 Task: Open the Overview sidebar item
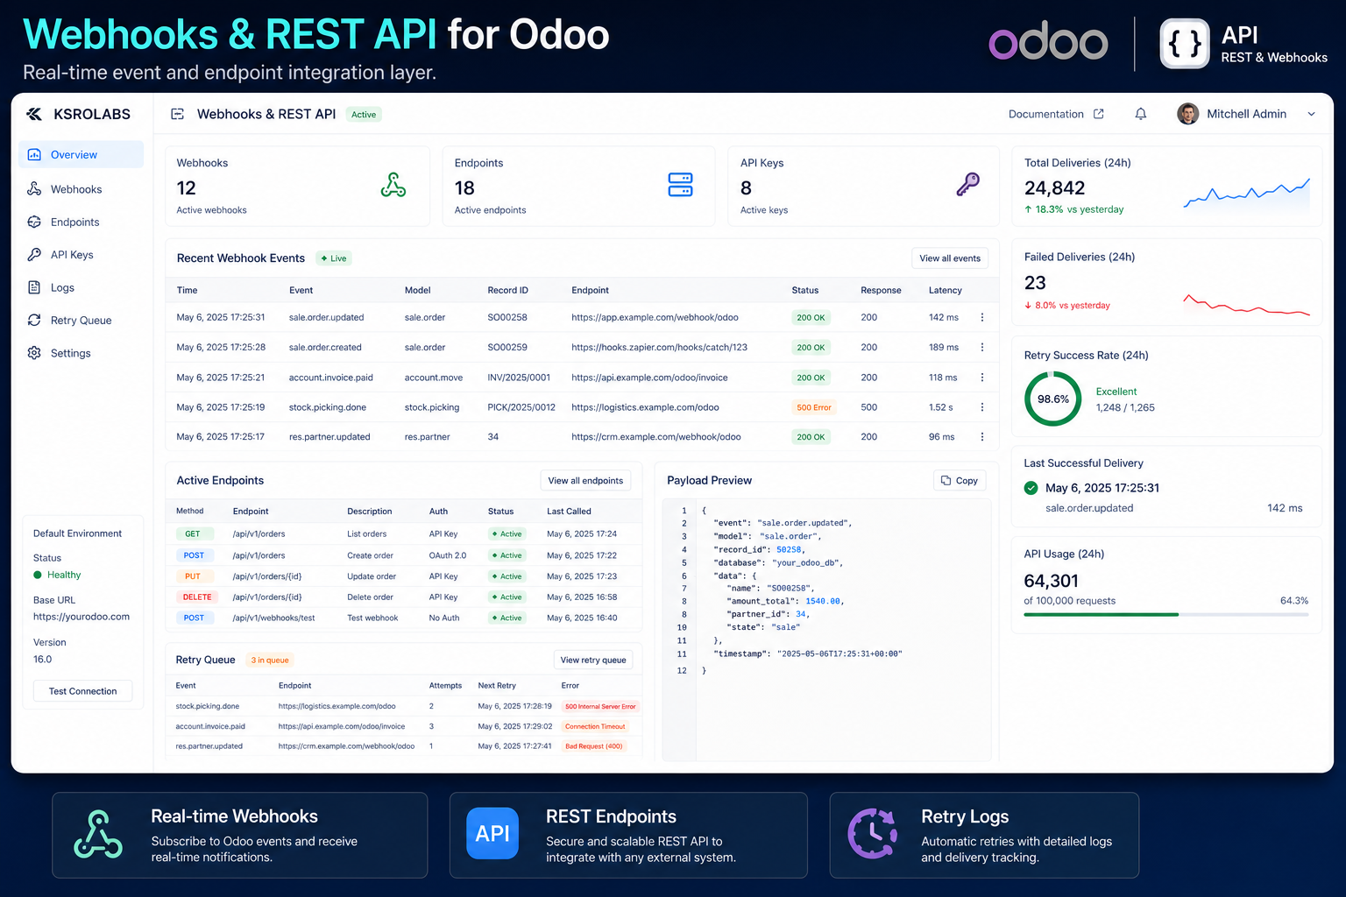pos(81,154)
